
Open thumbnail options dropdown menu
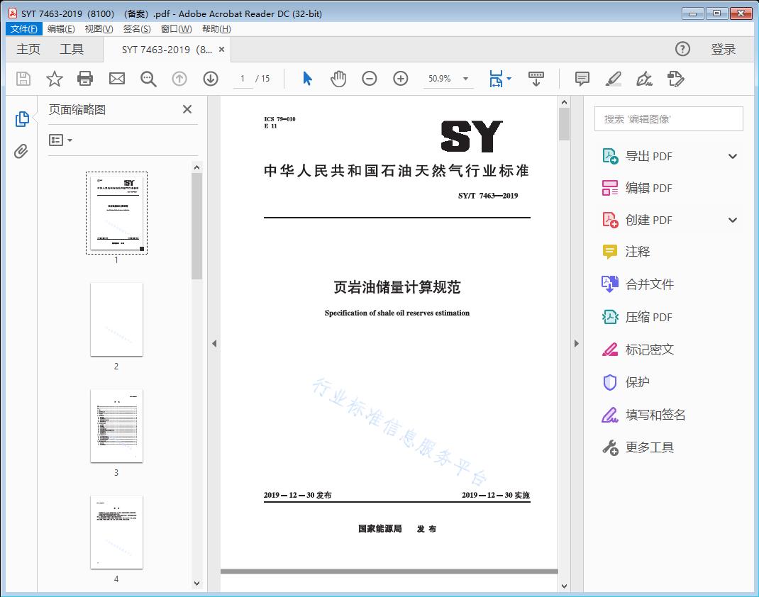(x=61, y=140)
